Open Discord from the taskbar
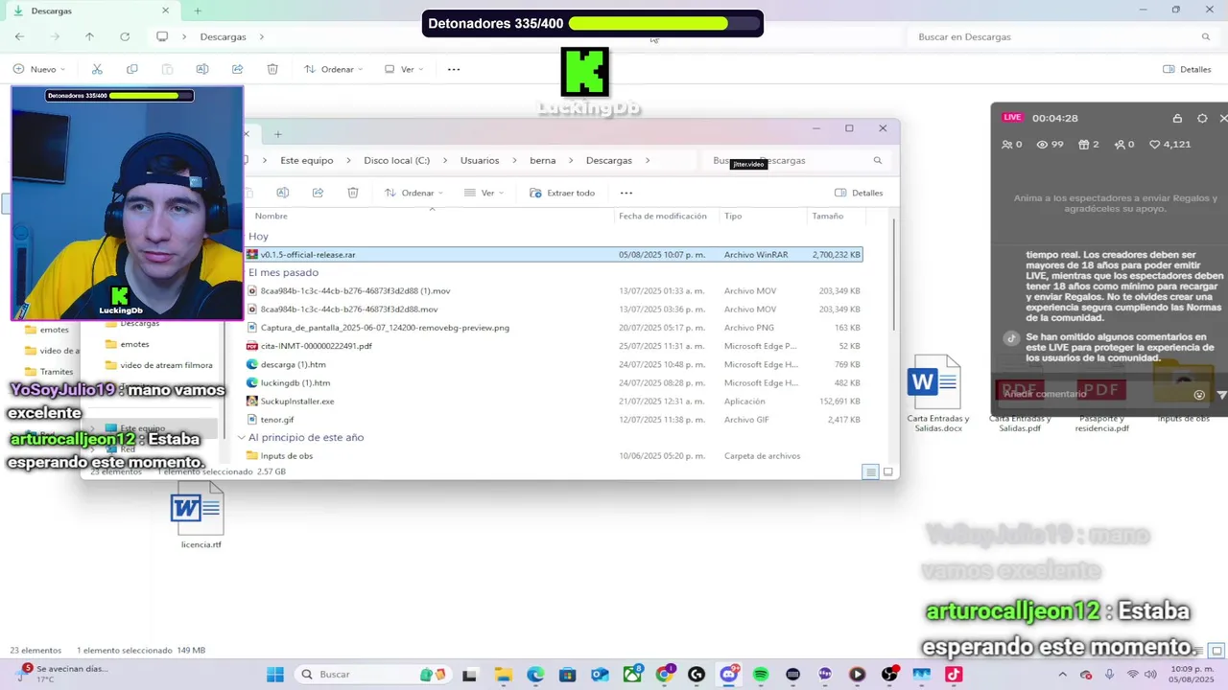This screenshot has width=1228, height=690. 729,675
